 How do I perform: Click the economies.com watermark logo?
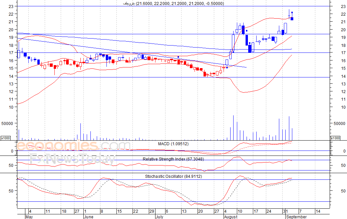(x=73, y=146)
